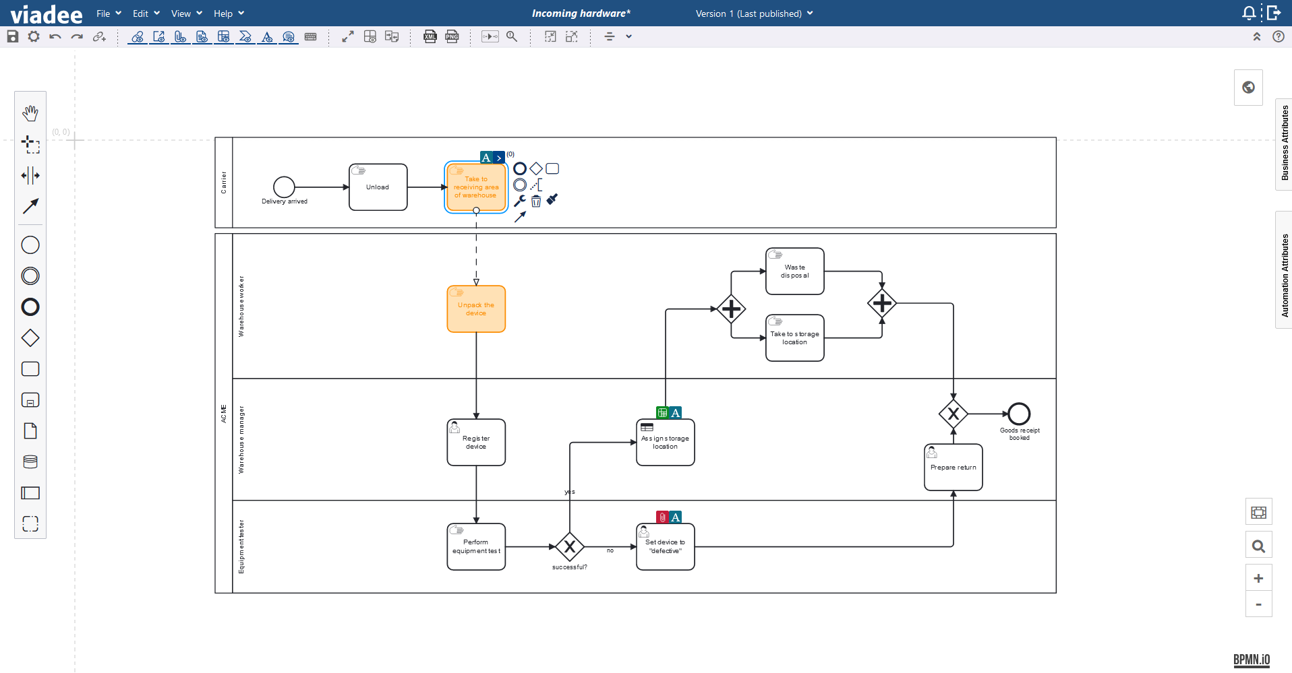This screenshot has height=673, width=1292.
Task: Toggle message-flow overlay visibility icon
Action: [245, 36]
